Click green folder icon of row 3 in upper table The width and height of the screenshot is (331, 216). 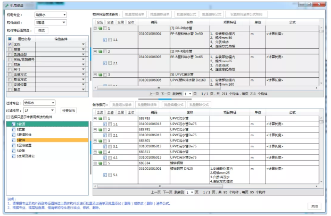(x=100, y=74)
